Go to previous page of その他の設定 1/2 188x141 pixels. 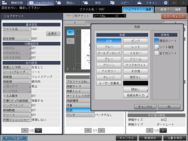[149, 130]
